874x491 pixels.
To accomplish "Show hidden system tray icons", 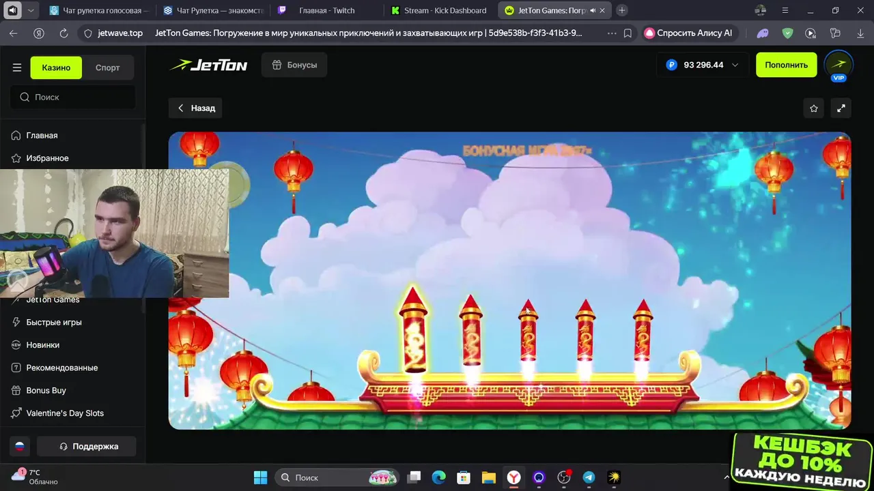I will click(x=726, y=477).
